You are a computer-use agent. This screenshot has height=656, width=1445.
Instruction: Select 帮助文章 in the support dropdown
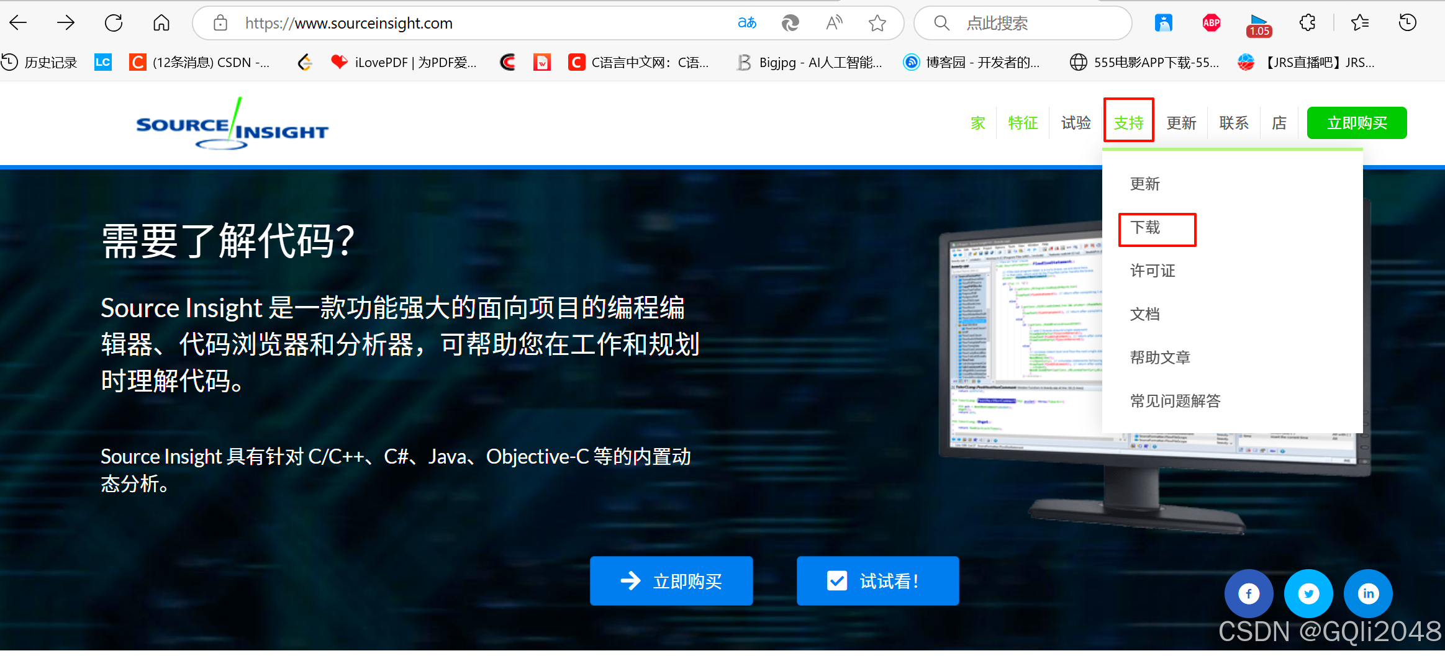click(1160, 357)
